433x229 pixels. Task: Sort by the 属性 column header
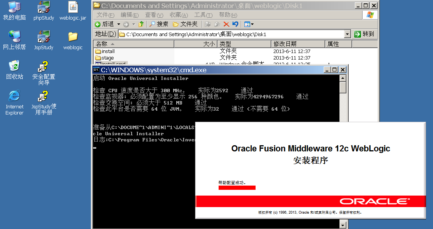coord(338,44)
